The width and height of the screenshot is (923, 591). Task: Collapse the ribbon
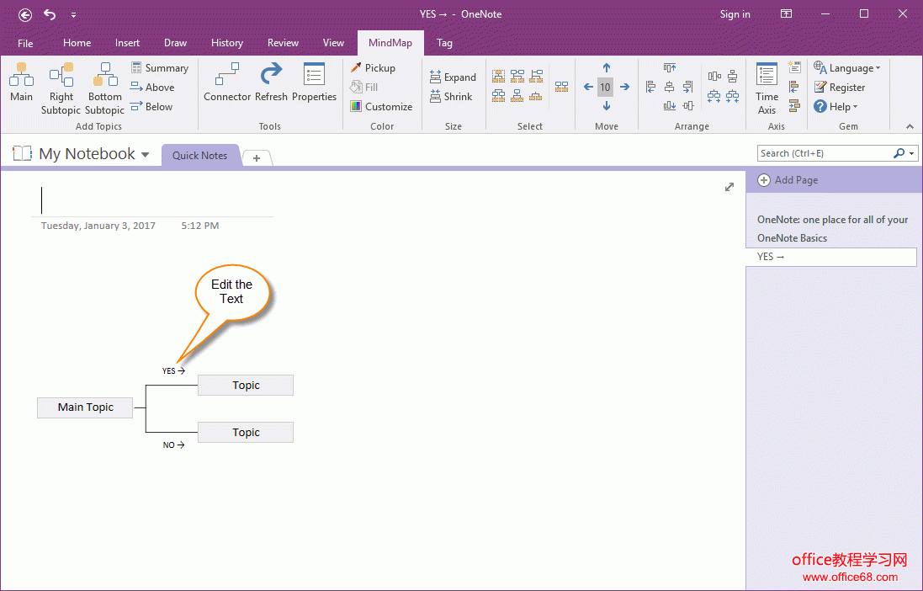(910, 126)
